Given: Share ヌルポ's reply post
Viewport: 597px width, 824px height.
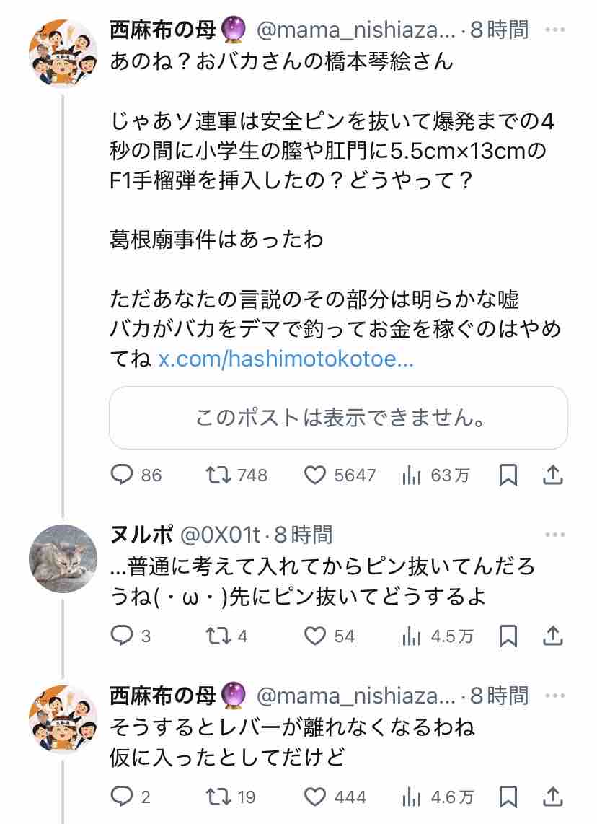Looking at the screenshot, I should (x=553, y=636).
